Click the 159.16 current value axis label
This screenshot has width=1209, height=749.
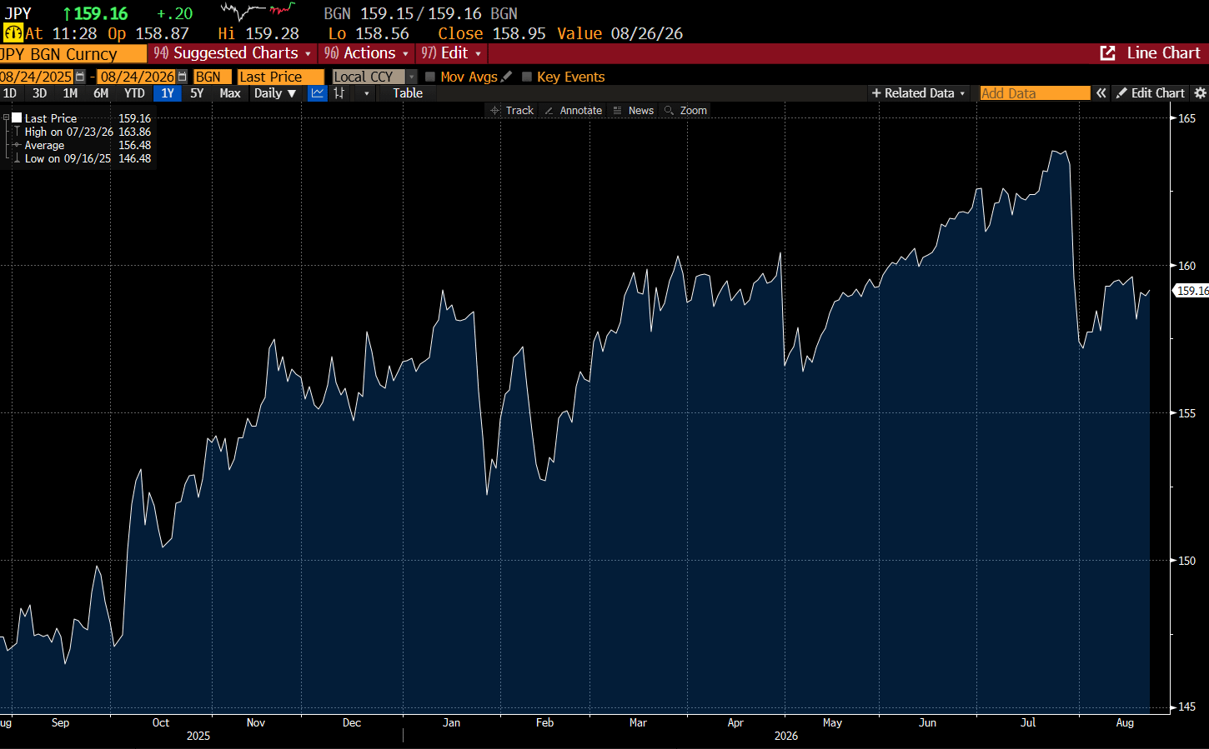[1192, 291]
